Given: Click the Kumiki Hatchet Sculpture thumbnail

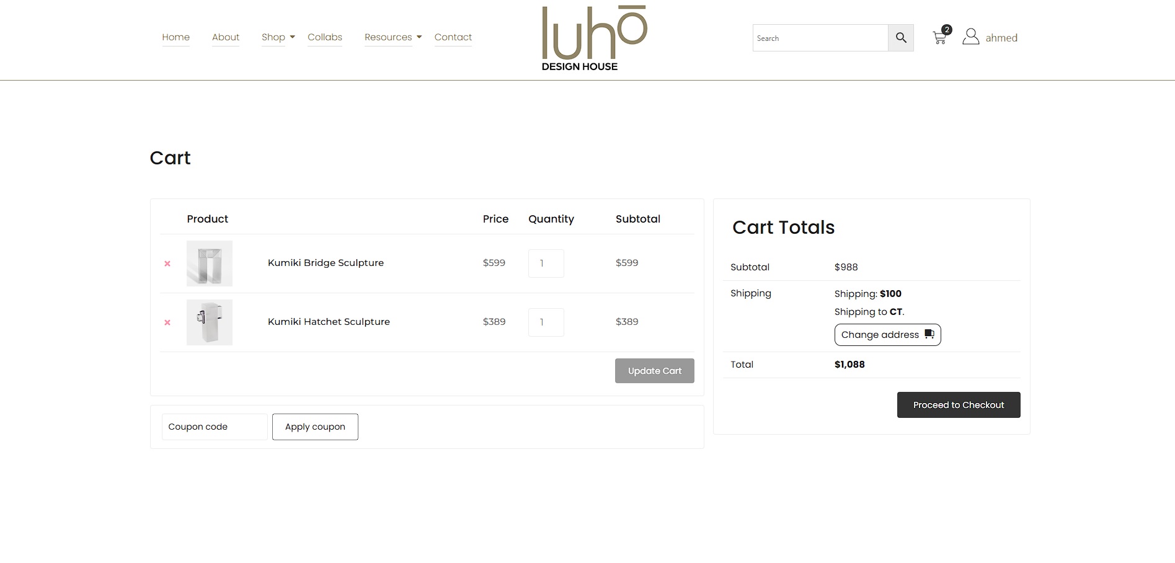Looking at the screenshot, I should click(x=210, y=322).
